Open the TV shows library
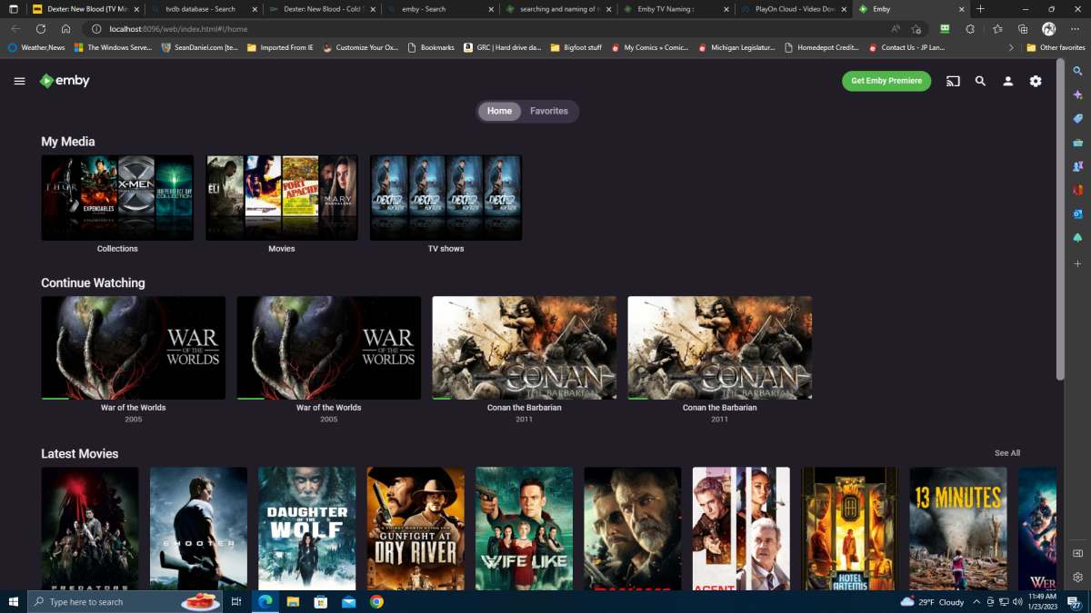 (x=445, y=198)
